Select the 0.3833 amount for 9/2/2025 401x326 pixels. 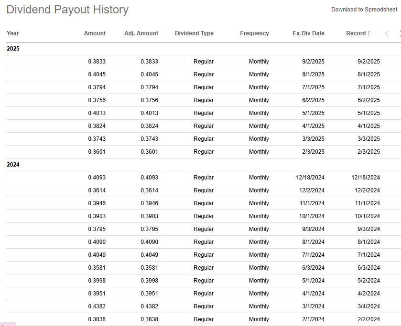click(x=97, y=62)
